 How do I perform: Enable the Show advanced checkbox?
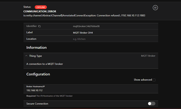[x=154, y=80]
